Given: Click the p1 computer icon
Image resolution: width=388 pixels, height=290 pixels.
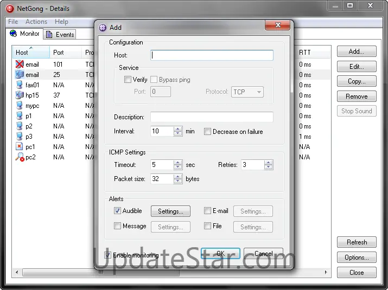Looking at the screenshot, I should [x=20, y=115].
